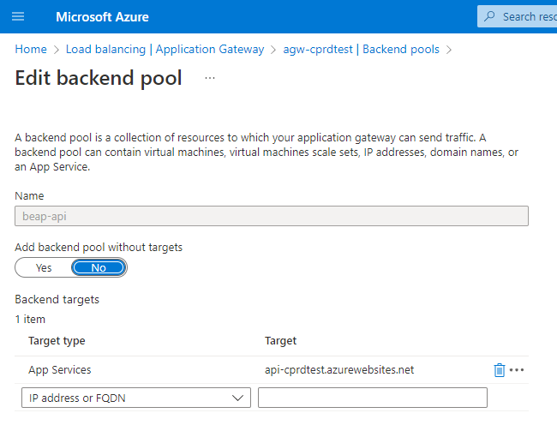Delete the api-cprdtest App Services target
Screen dimensions: 557x443
(x=500, y=370)
